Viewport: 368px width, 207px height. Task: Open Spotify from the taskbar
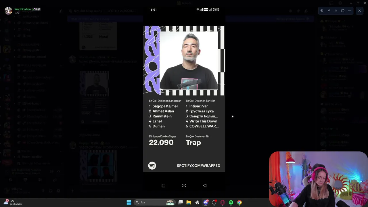(231, 202)
